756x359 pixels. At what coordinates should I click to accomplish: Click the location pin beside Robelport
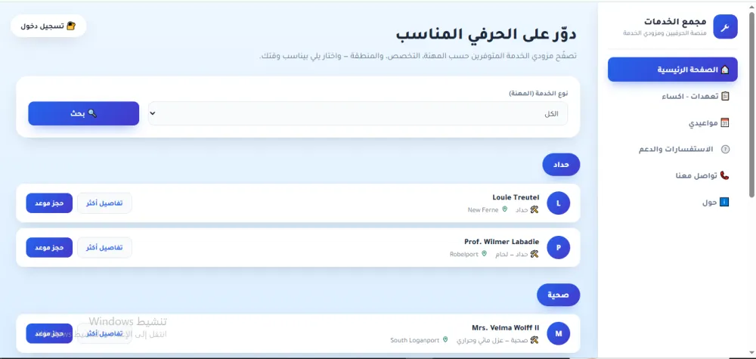click(x=484, y=254)
